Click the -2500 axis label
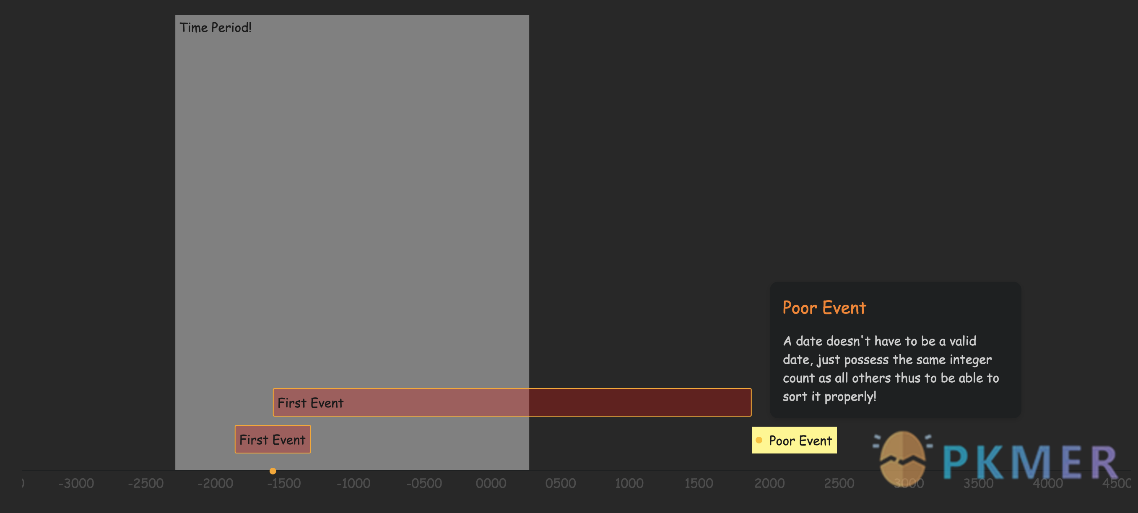The height and width of the screenshot is (513, 1138). (x=146, y=483)
